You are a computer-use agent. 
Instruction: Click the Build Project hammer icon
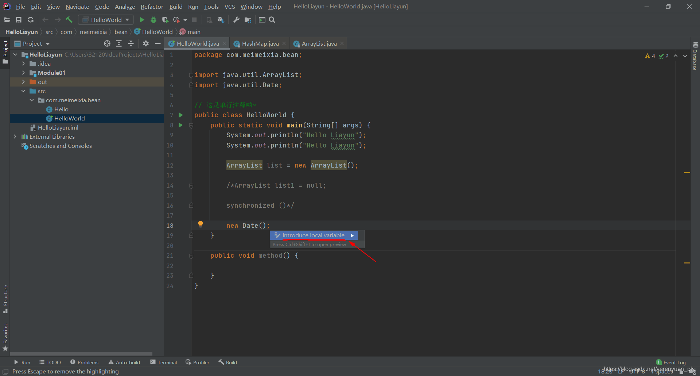pyautogui.click(x=69, y=20)
